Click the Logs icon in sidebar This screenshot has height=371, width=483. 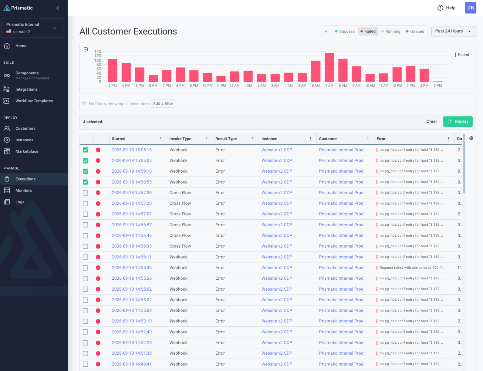pos(7,202)
